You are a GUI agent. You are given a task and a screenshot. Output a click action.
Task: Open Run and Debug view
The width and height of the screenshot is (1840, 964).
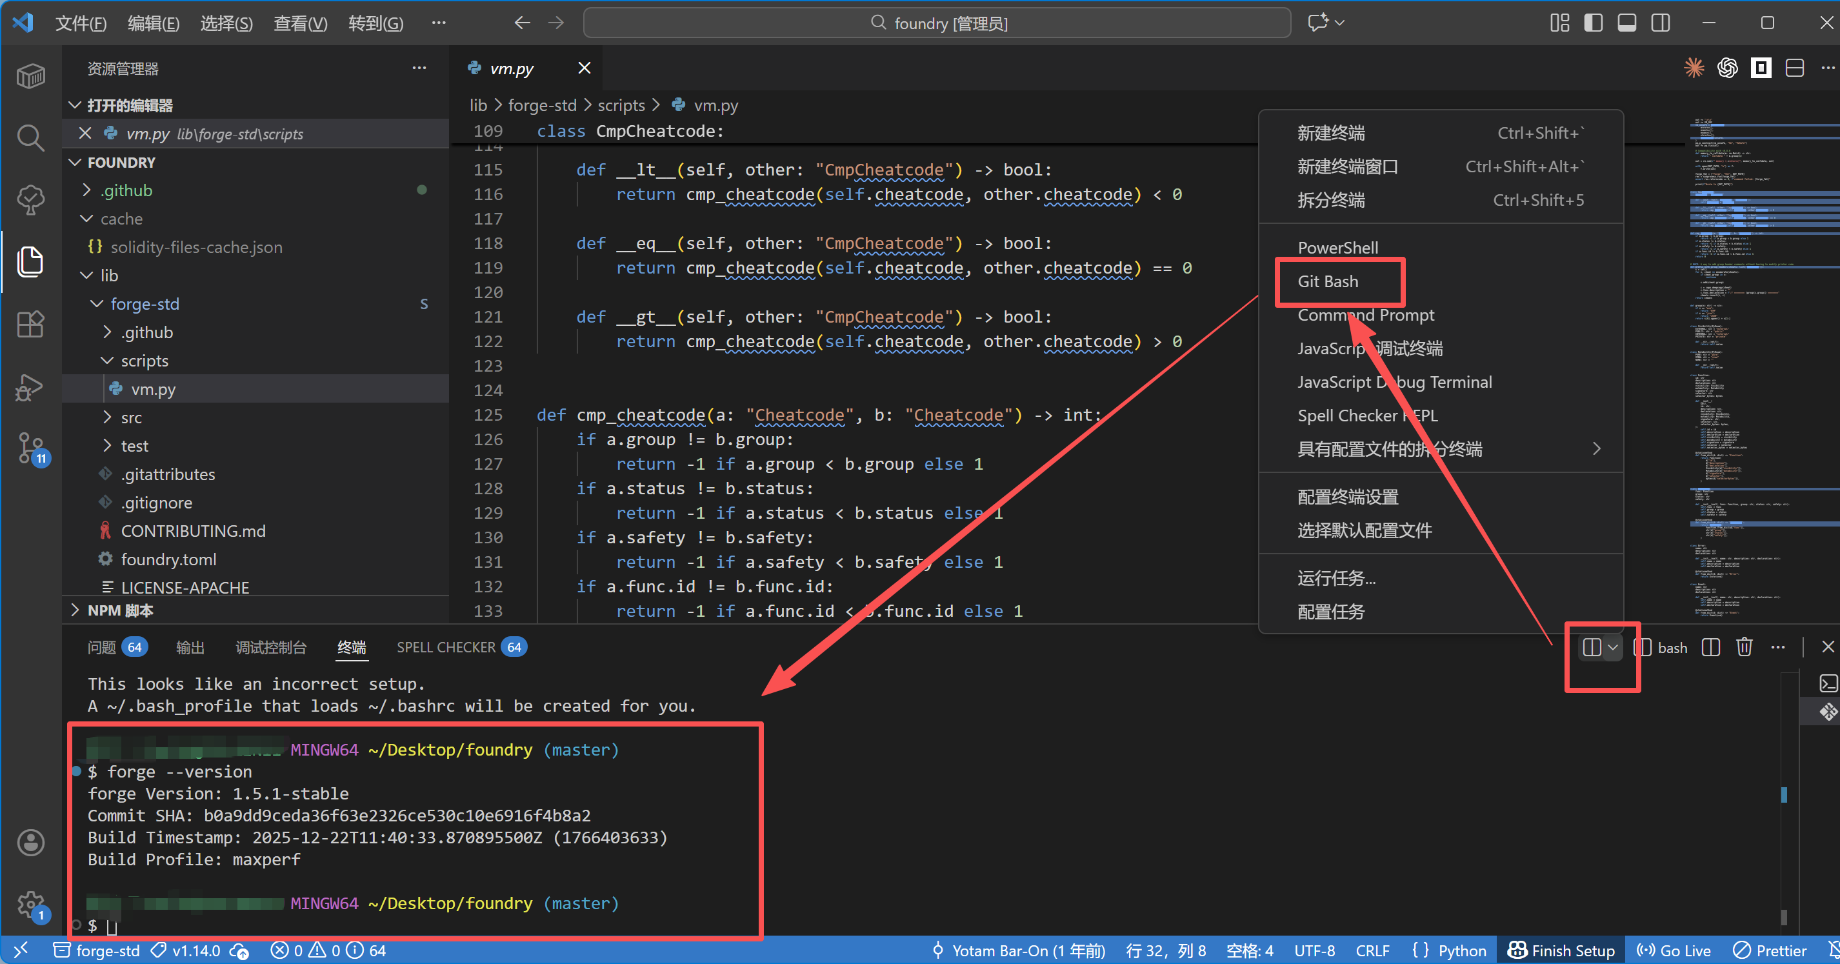(30, 387)
